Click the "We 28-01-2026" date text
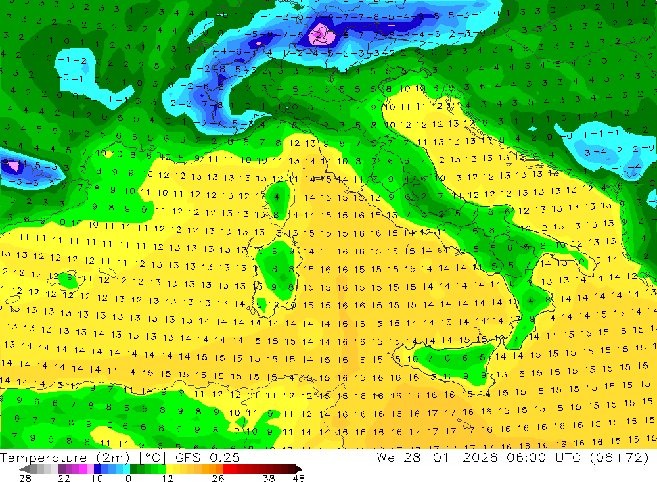 (437, 457)
